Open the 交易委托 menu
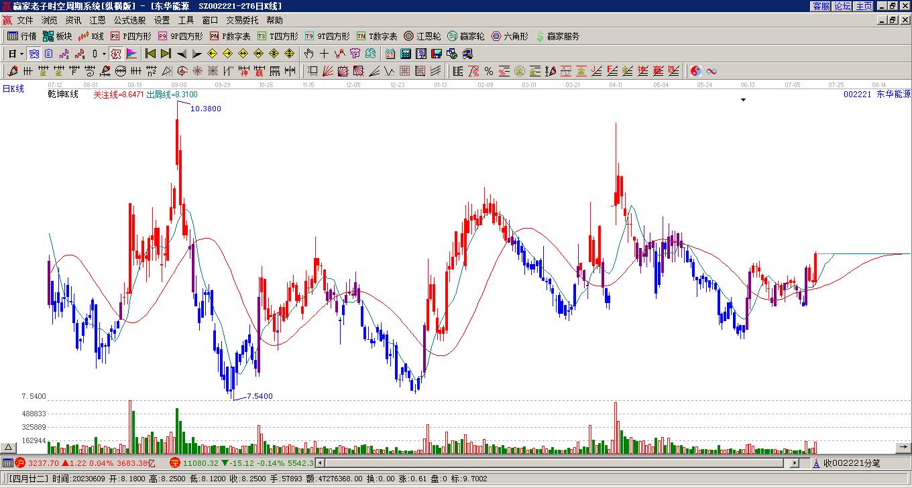The height and width of the screenshot is (488, 912). click(x=243, y=20)
